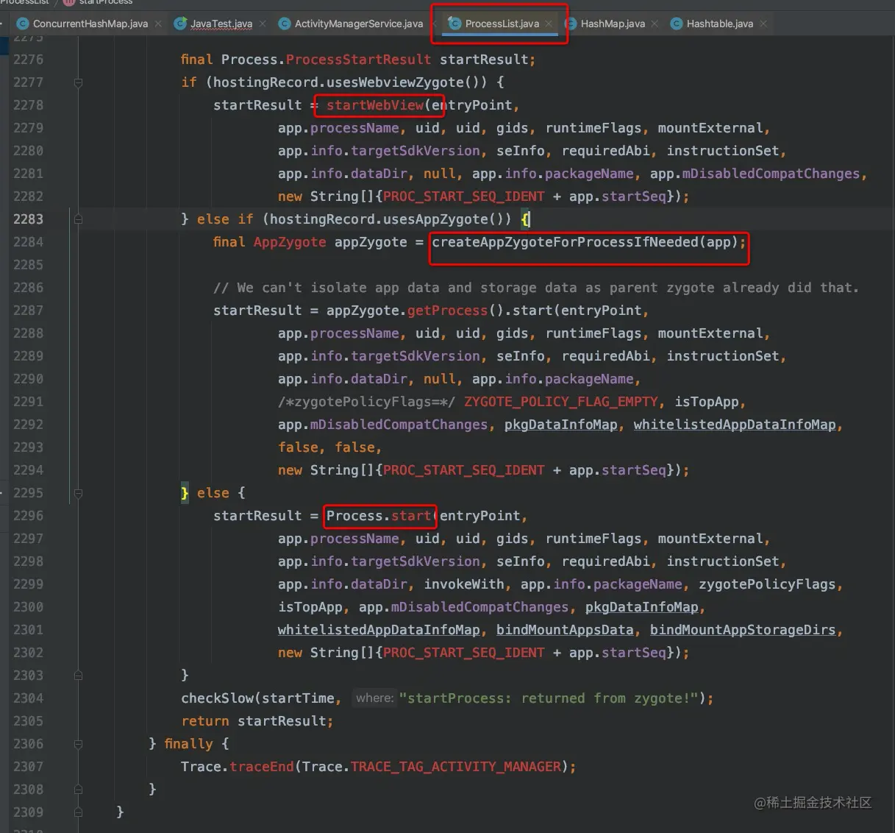
Task: Click usesWebviewZygote on line 2277
Action: pyautogui.click(x=395, y=82)
